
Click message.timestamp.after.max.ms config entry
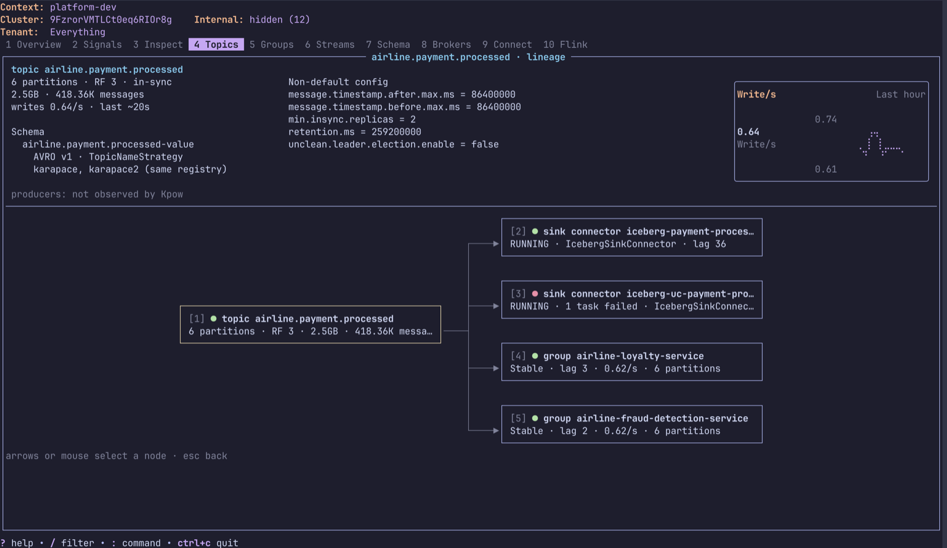[x=402, y=94]
